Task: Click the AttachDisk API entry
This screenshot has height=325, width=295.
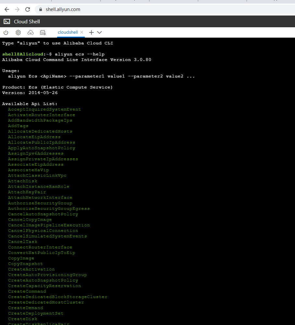Action: click(x=23, y=181)
